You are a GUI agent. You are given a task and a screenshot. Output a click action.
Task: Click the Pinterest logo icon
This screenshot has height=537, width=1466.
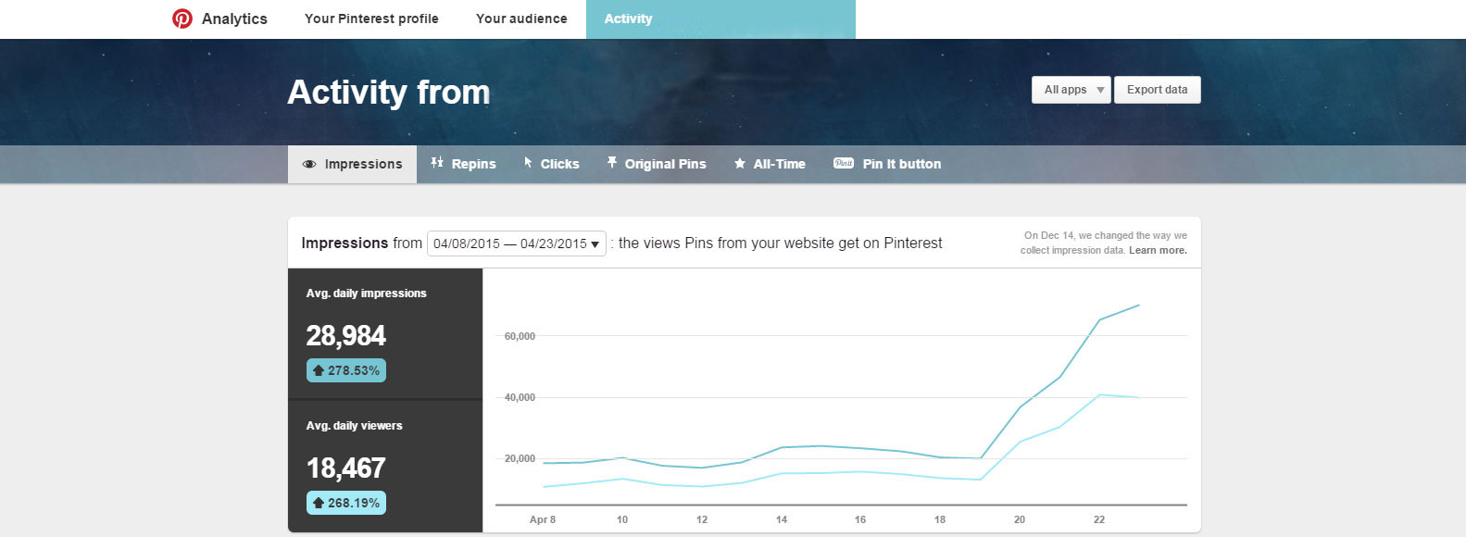pyautogui.click(x=182, y=19)
